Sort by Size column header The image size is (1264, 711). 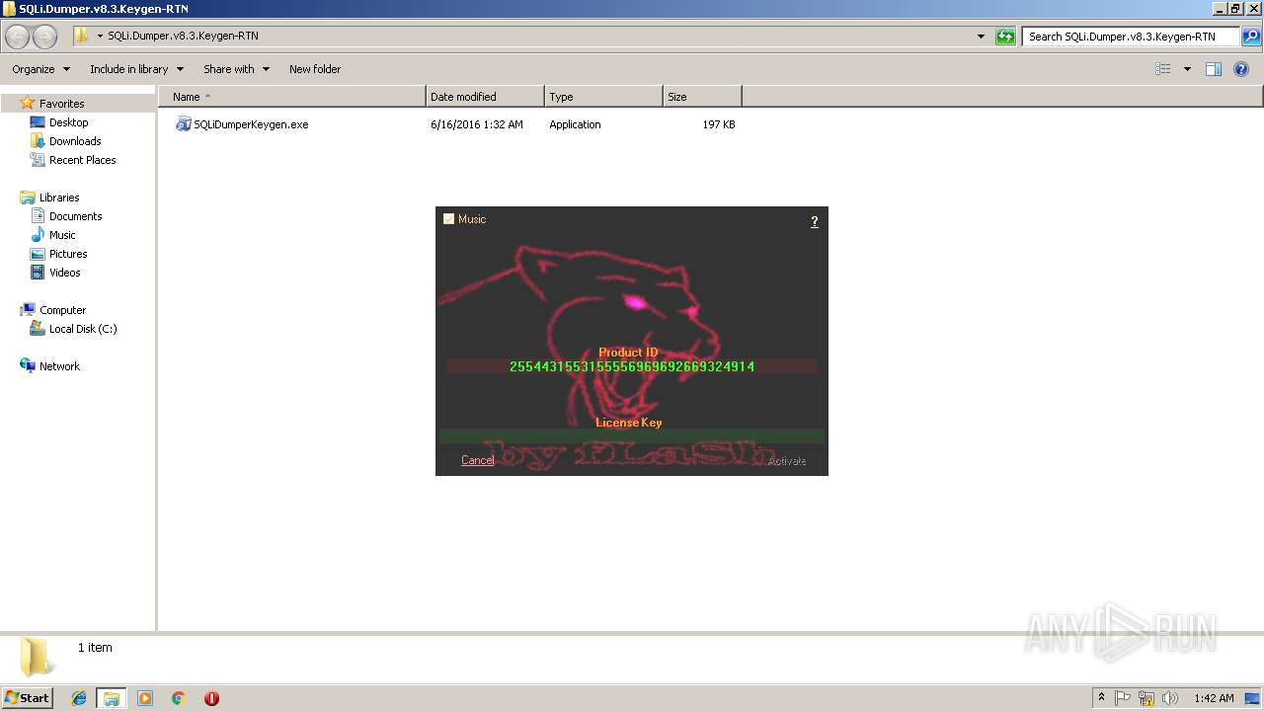702,97
